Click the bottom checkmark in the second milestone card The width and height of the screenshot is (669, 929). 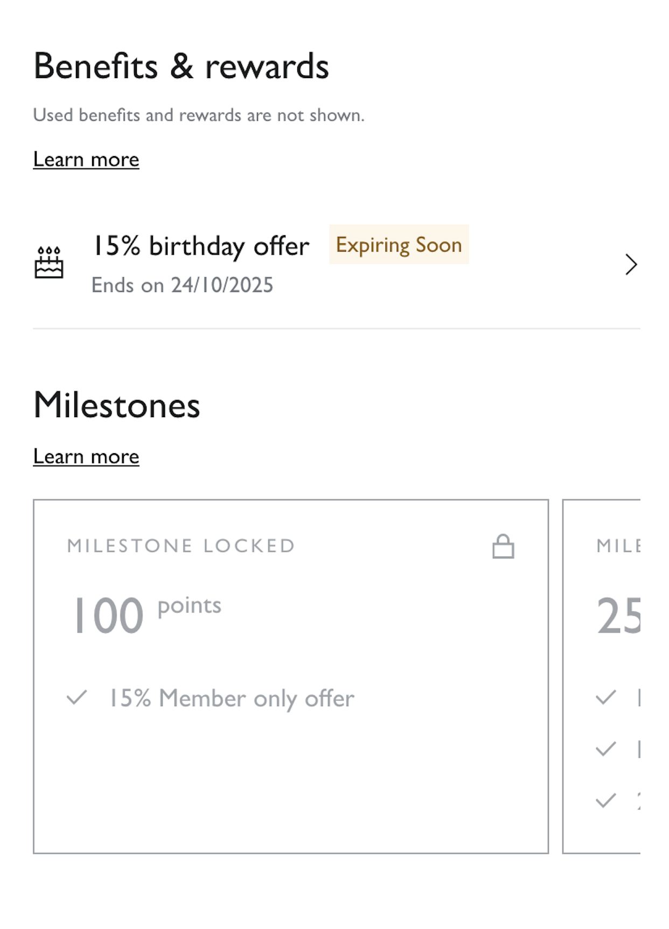pyautogui.click(x=606, y=800)
